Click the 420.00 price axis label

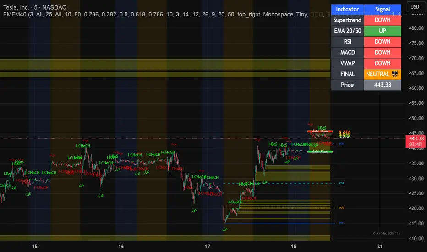coord(416,208)
